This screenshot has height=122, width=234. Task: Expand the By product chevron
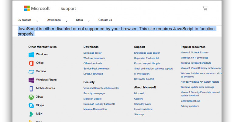37,21
